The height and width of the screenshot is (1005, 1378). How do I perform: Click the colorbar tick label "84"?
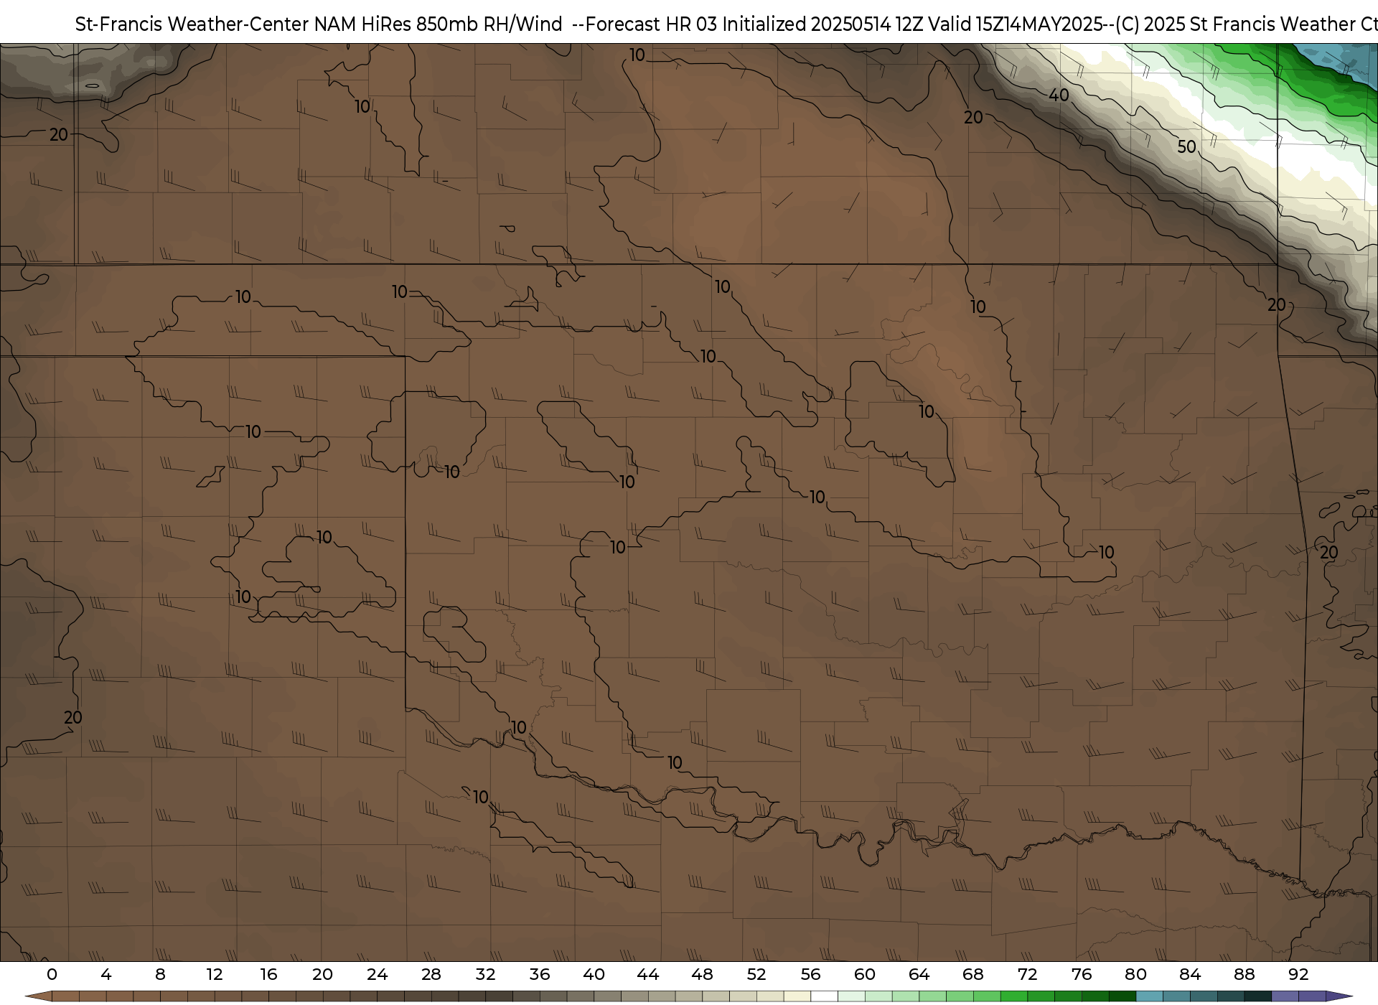[x=1190, y=974]
